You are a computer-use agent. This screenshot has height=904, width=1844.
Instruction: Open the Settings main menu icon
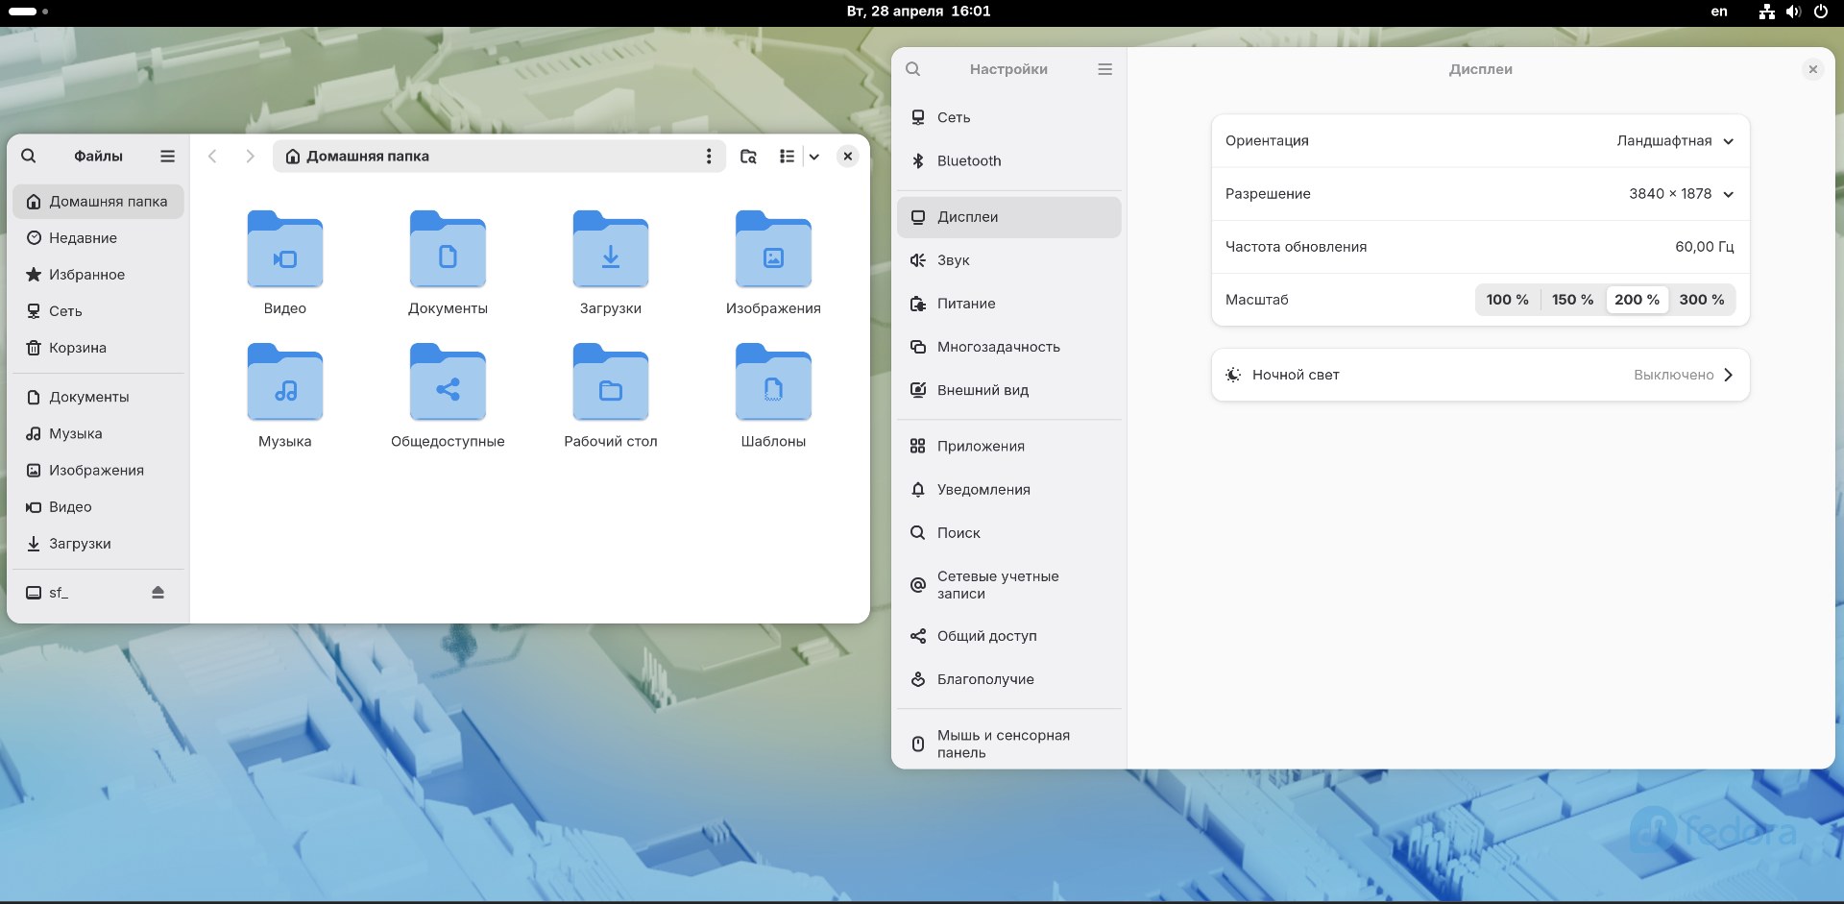pos(1104,69)
